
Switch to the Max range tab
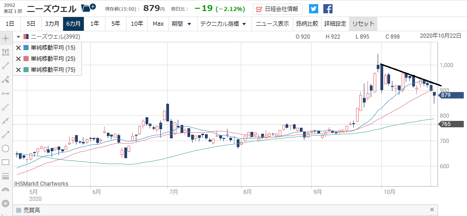click(x=158, y=24)
